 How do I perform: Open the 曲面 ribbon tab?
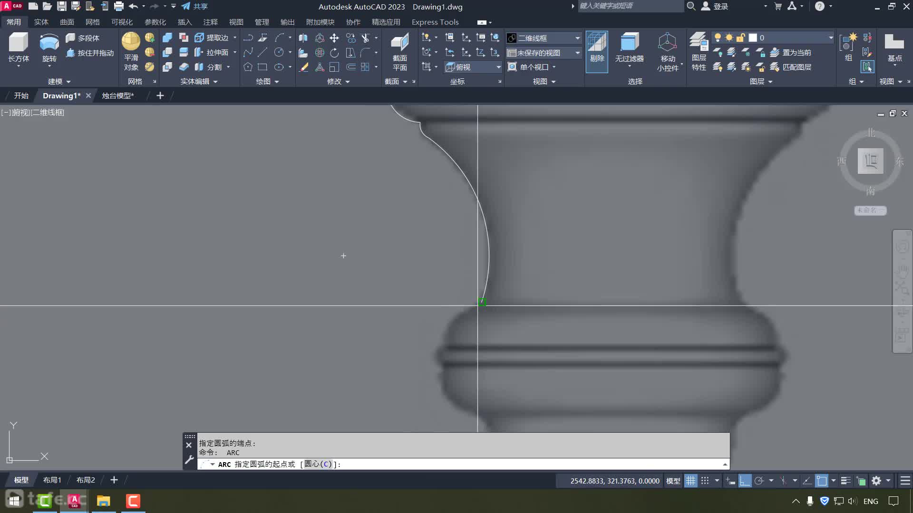click(67, 22)
